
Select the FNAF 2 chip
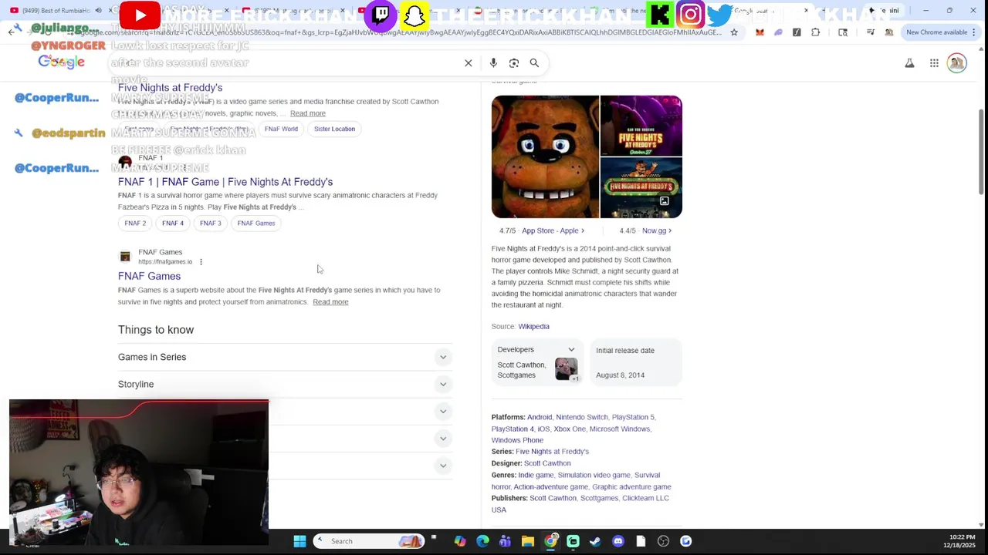tap(135, 224)
